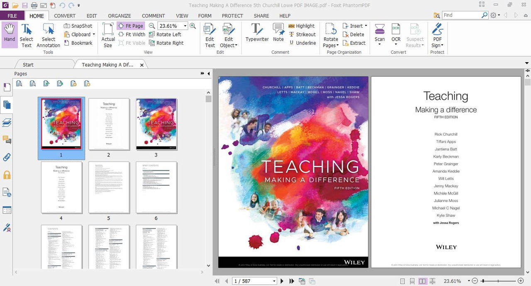This screenshot has height=286, width=531.
Task: Open the Bookmarks panel in left sidebar
Action: pos(7,87)
